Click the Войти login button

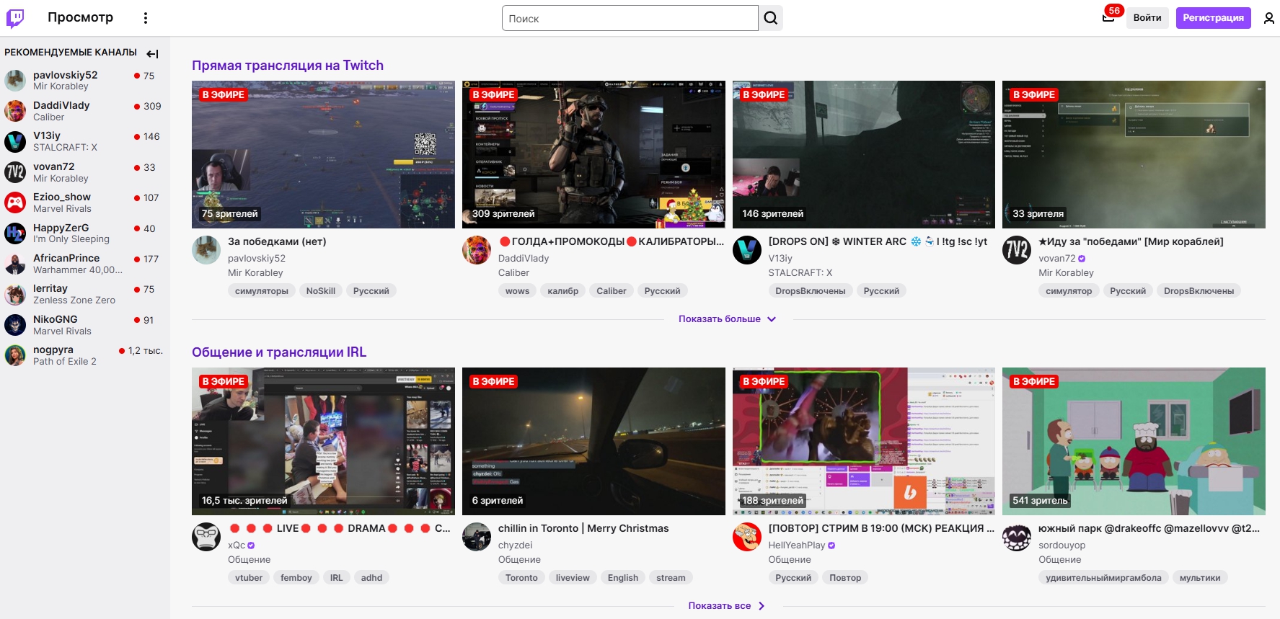(x=1147, y=18)
